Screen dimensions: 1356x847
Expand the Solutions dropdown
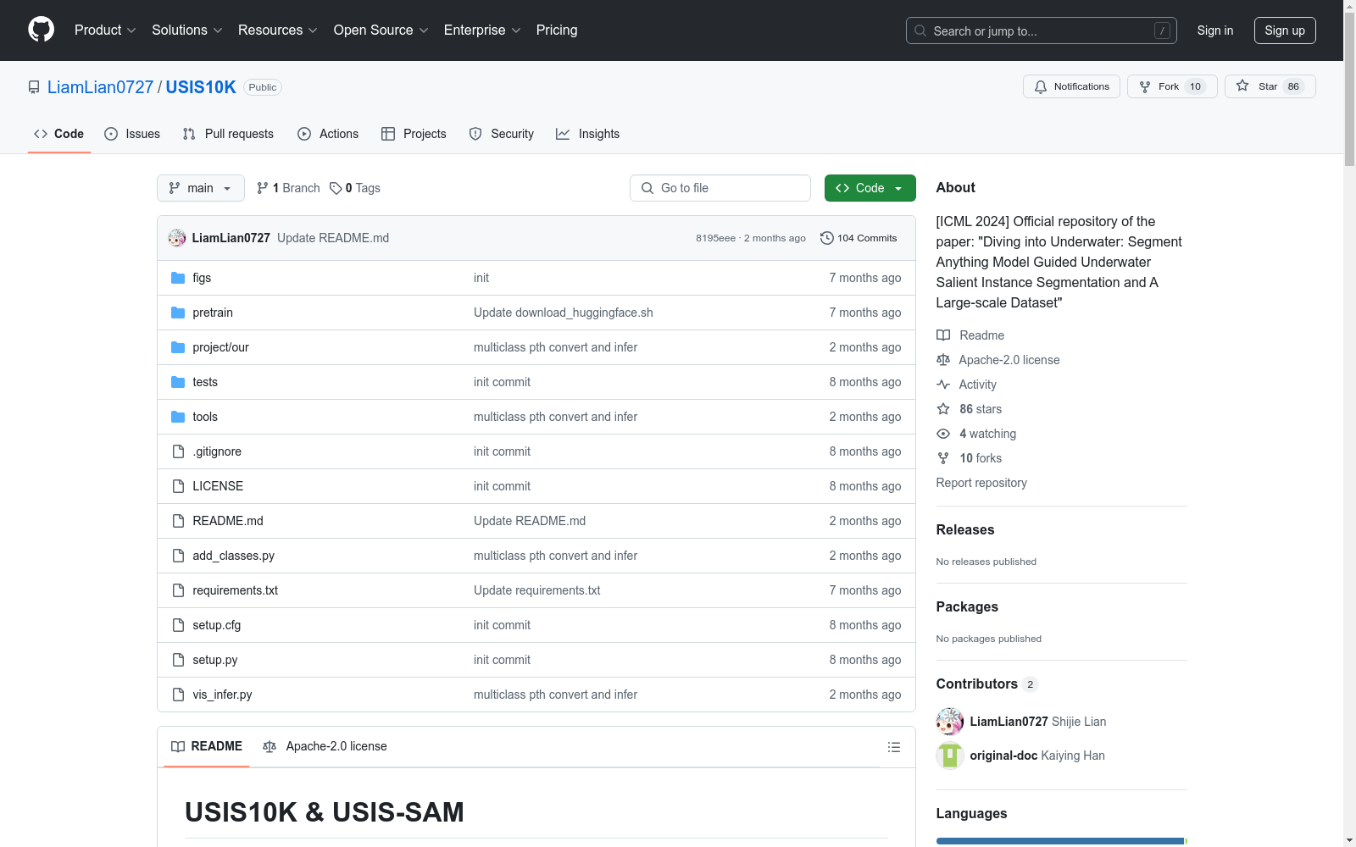187,30
